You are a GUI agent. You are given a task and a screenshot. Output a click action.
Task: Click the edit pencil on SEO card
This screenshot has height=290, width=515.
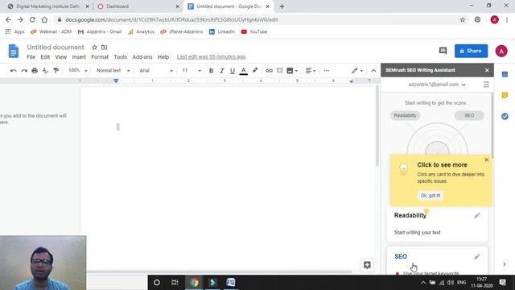pyautogui.click(x=477, y=256)
